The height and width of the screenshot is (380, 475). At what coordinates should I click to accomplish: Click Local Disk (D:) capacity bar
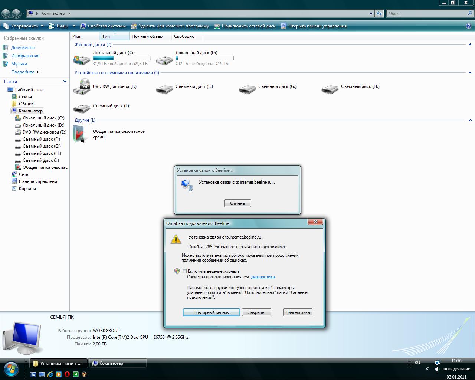[x=204, y=58]
